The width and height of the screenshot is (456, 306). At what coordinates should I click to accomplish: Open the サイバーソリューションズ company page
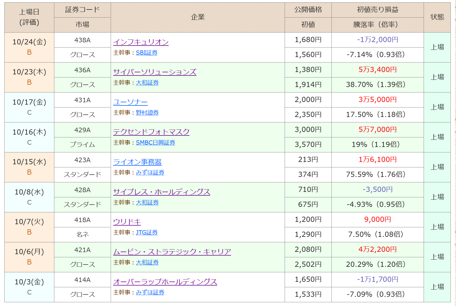155,72
